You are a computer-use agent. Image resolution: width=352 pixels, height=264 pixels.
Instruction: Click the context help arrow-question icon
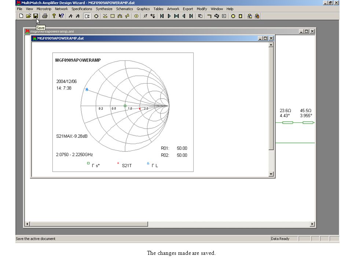click(61, 16)
